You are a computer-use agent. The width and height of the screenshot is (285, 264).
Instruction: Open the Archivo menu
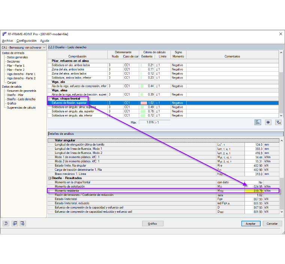point(7,41)
